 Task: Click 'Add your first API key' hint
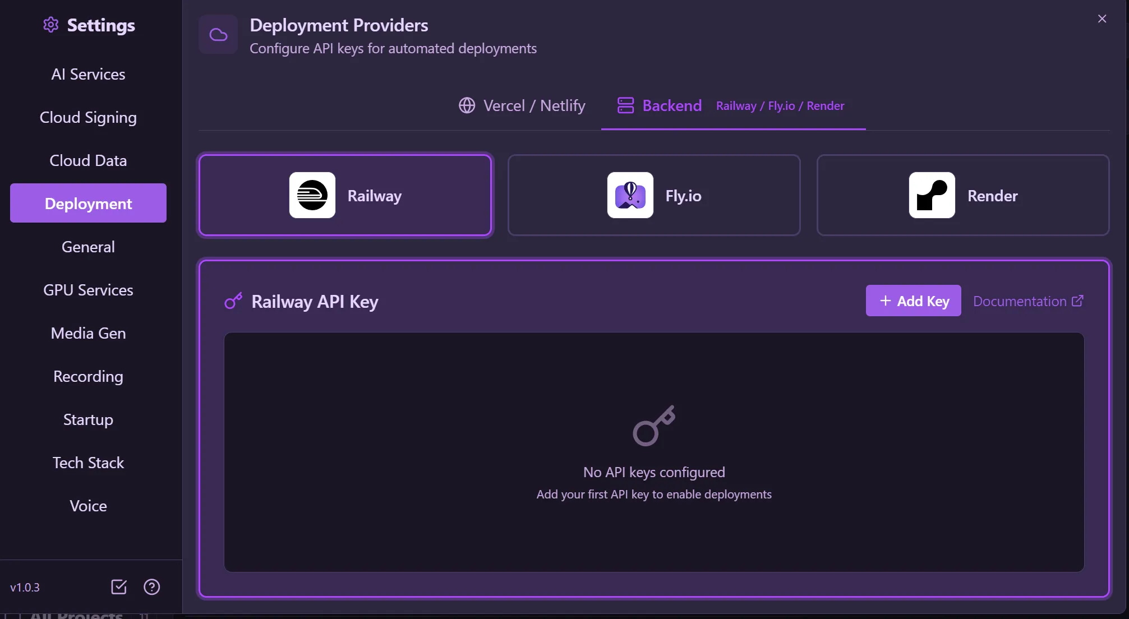pos(654,494)
